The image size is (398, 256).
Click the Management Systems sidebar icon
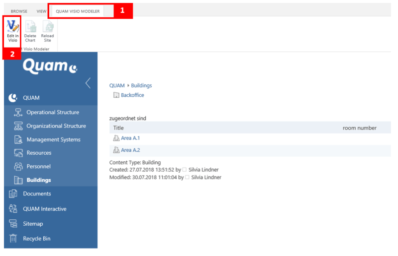18,140
